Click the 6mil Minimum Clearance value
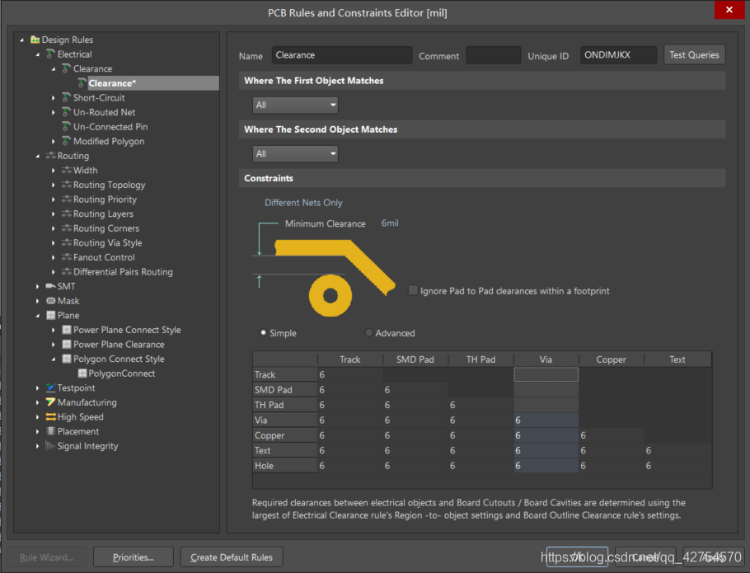This screenshot has width=750, height=573. 390,223
